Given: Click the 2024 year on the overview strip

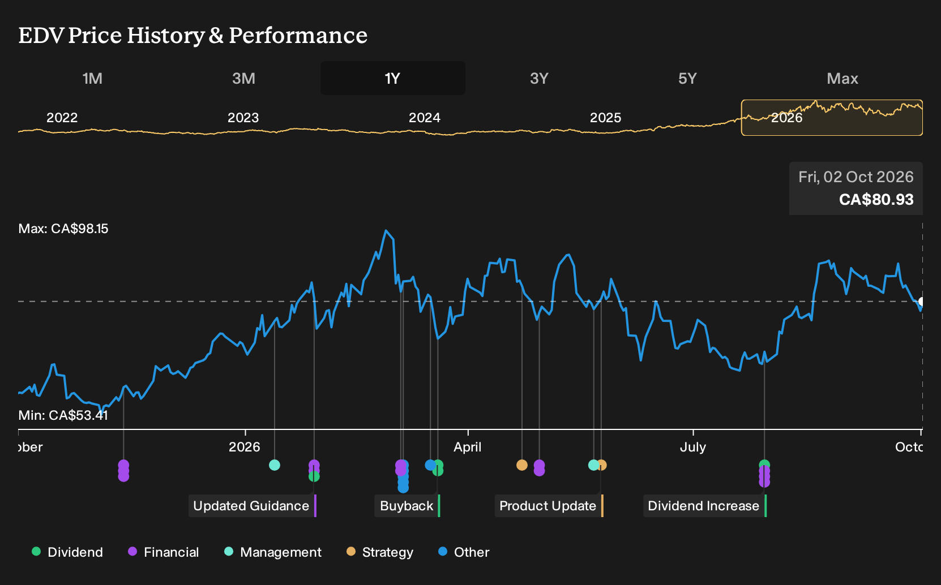Looking at the screenshot, I should point(425,118).
